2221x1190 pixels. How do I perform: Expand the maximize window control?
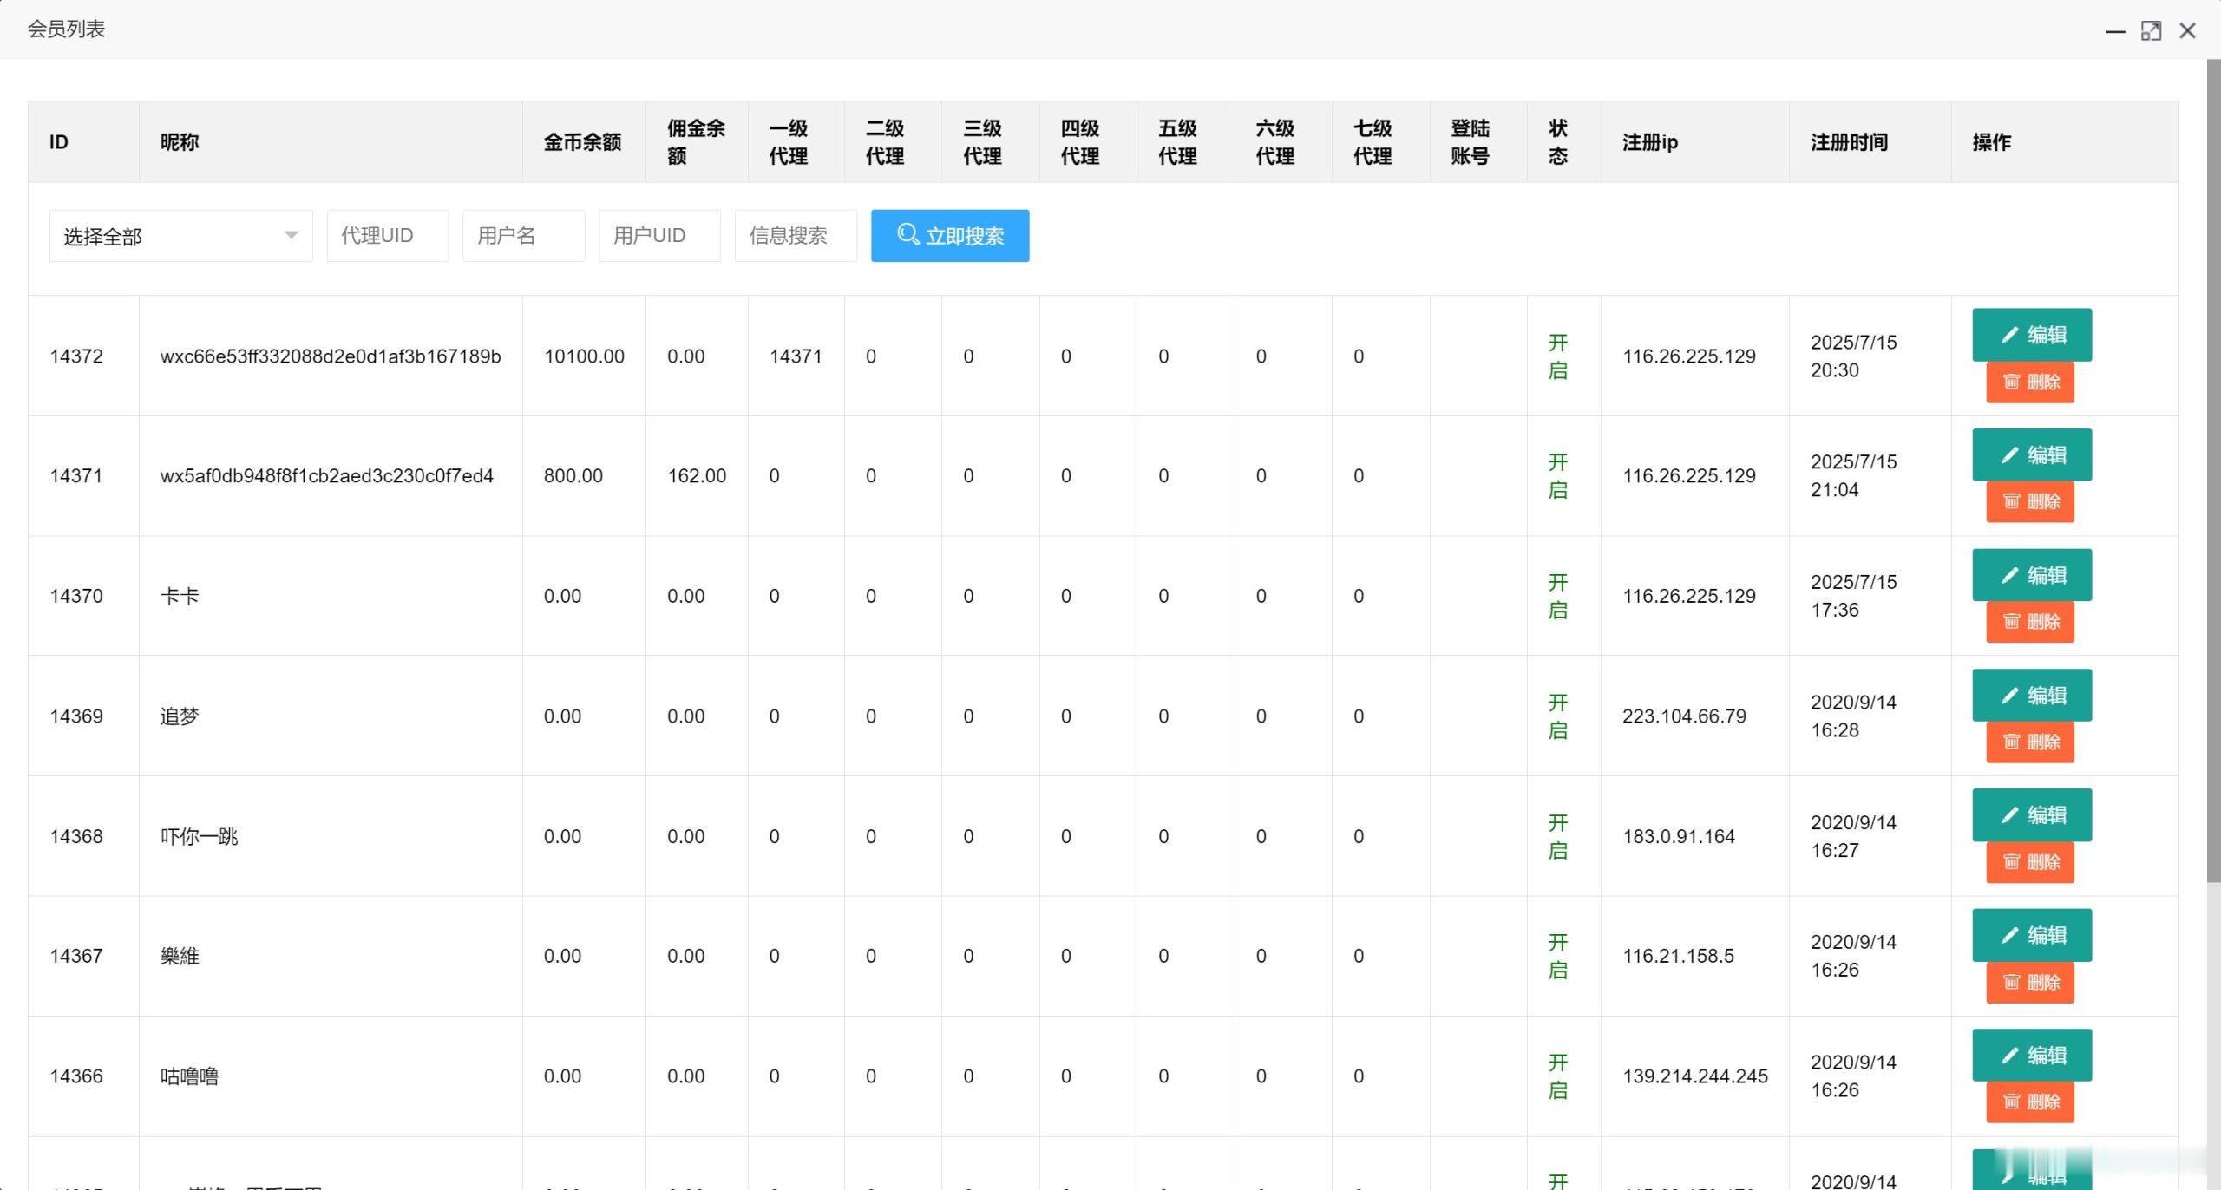point(2151,29)
